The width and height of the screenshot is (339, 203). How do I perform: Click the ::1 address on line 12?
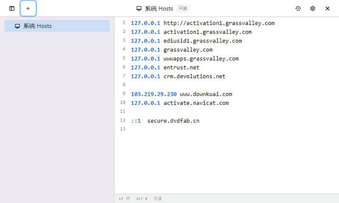click(136, 121)
